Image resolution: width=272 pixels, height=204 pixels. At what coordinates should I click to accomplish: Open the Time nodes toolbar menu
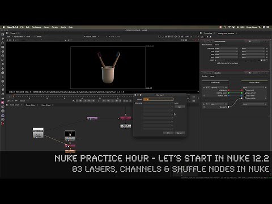point(3,43)
